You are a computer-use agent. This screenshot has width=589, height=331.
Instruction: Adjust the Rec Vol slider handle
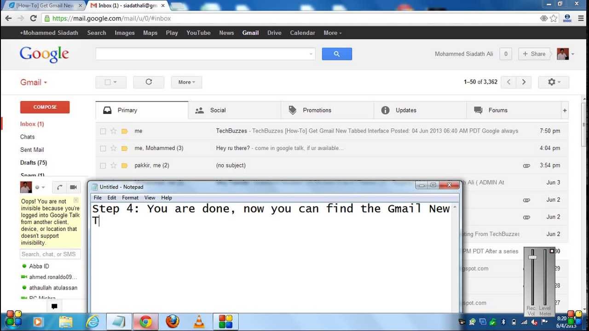532,257
